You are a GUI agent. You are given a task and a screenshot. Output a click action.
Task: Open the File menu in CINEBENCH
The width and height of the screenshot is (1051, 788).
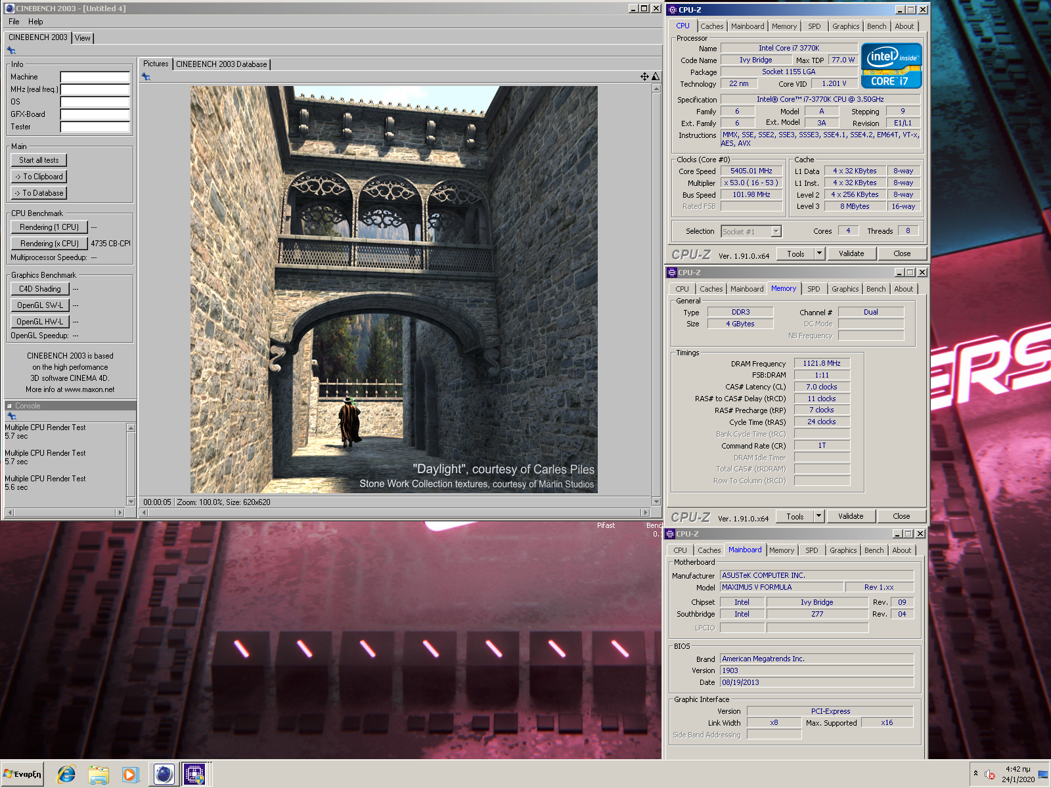tap(14, 22)
